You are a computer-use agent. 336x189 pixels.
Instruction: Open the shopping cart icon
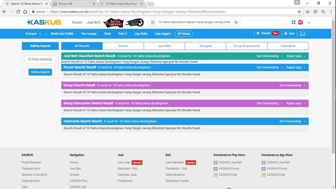coord(302,34)
